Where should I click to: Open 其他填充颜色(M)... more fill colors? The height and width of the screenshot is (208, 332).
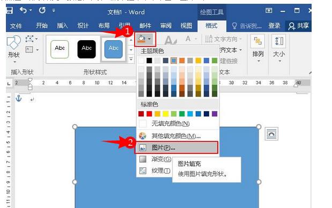[178, 136]
